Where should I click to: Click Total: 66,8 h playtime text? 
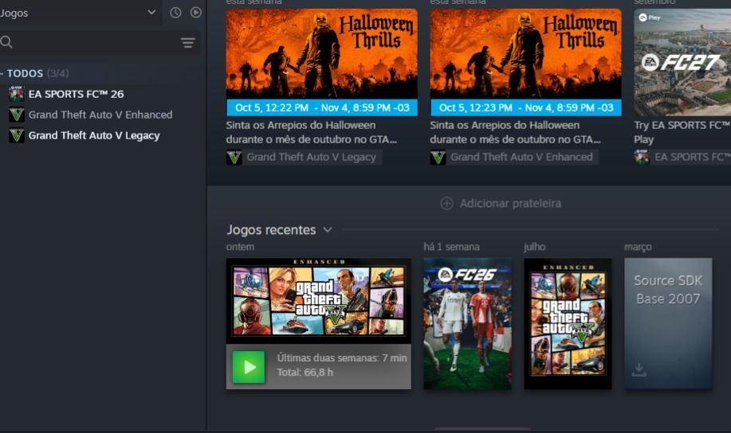click(305, 373)
